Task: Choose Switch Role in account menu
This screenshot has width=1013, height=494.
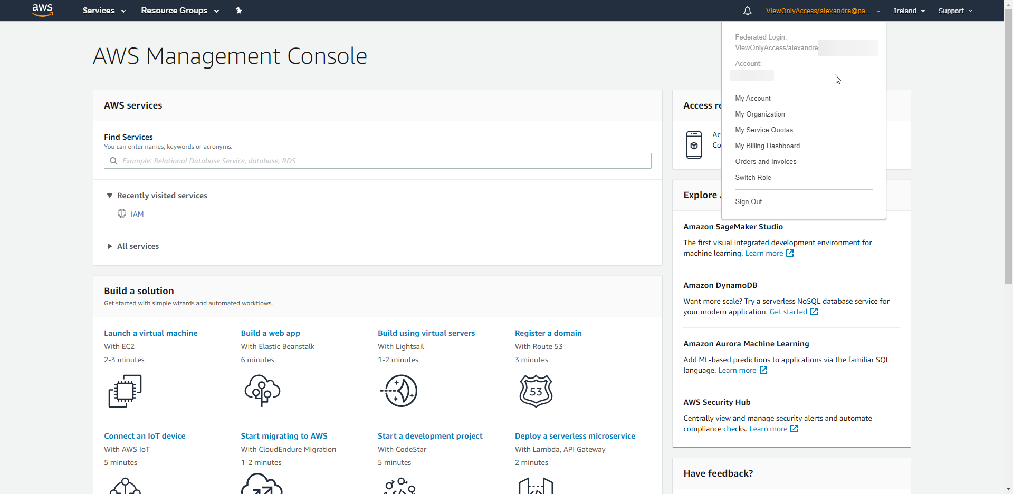Action: coord(753,178)
